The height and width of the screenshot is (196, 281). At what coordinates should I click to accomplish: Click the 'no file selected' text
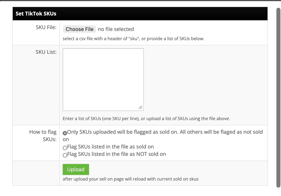[x=116, y=29]
